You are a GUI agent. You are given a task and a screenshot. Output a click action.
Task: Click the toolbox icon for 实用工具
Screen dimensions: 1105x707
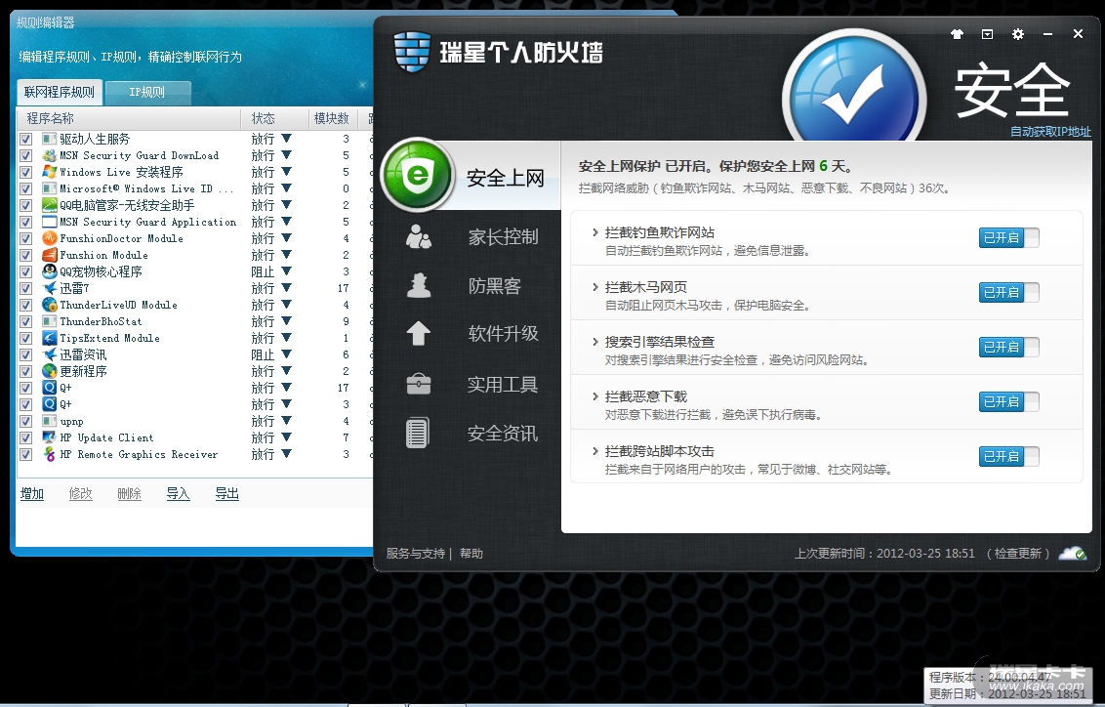419,384
